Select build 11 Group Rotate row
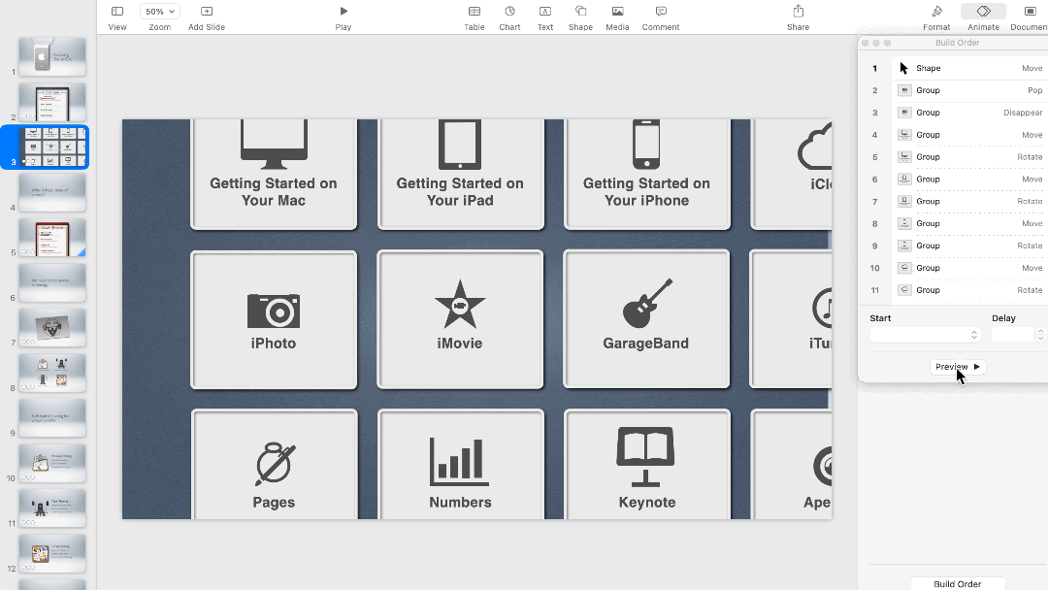This screenshot has height=590, width=1048. [969, 290]
